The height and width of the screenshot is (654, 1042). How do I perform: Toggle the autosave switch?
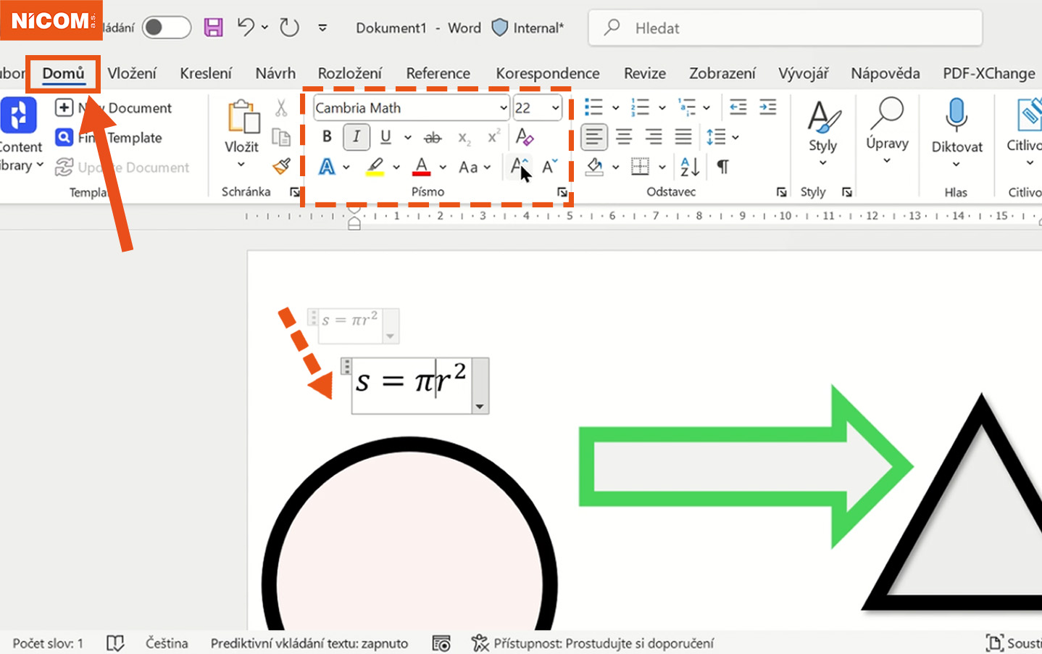pos(166,28)
